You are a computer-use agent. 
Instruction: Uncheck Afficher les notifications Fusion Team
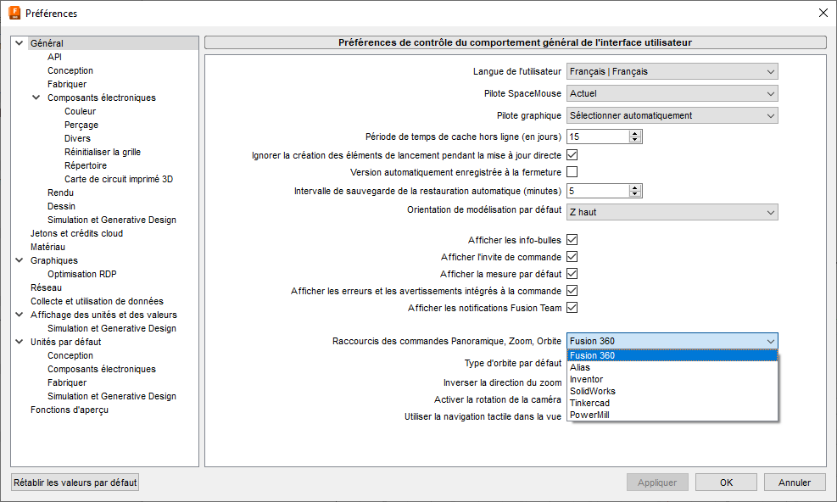pos(572,308)
